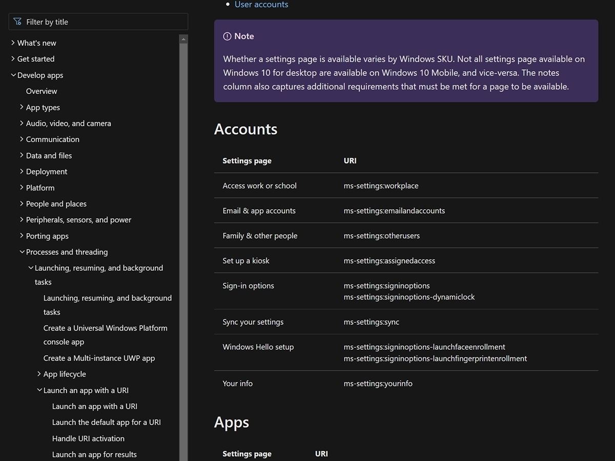615x461 pixels.
Task: Open the Overview page under Develop apps
Action: [42, 91]
